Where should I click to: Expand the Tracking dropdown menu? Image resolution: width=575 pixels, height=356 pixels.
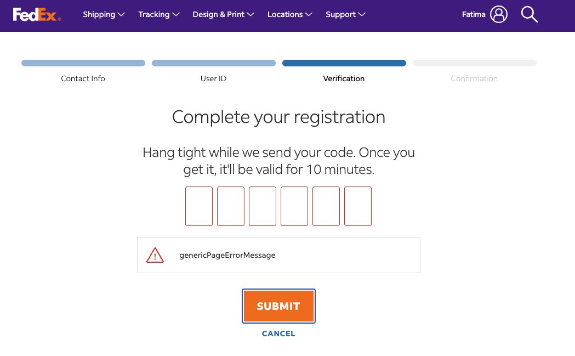click(159, 14)
